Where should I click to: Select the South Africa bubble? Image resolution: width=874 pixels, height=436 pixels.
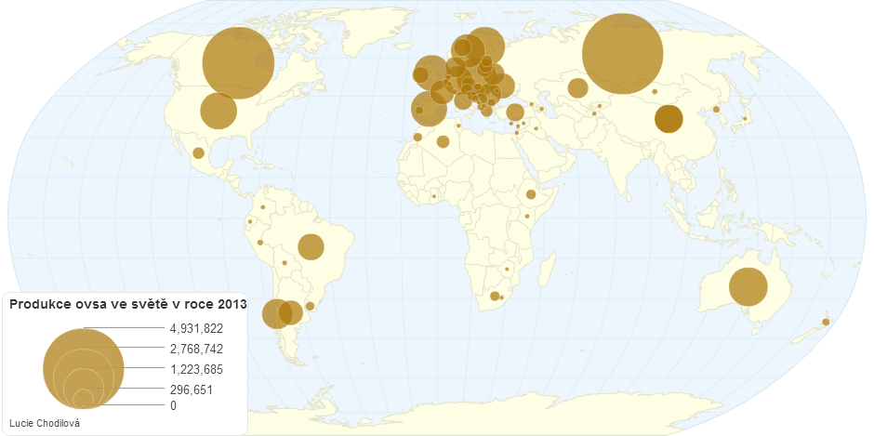tap(495, 297)
